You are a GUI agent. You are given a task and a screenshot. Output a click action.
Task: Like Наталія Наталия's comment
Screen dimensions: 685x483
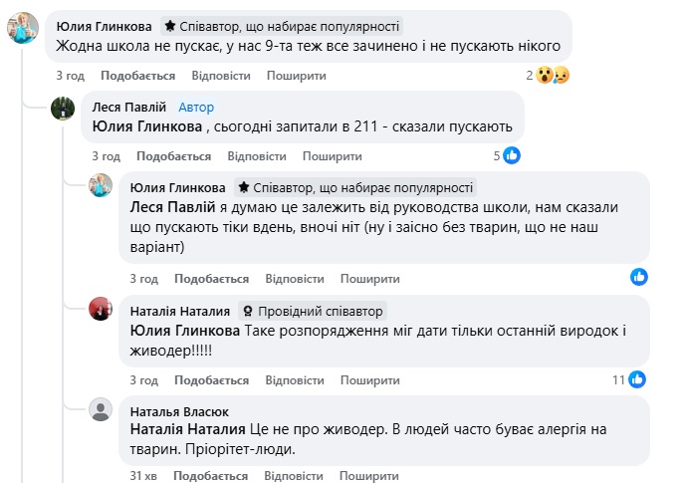pos(211,380)
